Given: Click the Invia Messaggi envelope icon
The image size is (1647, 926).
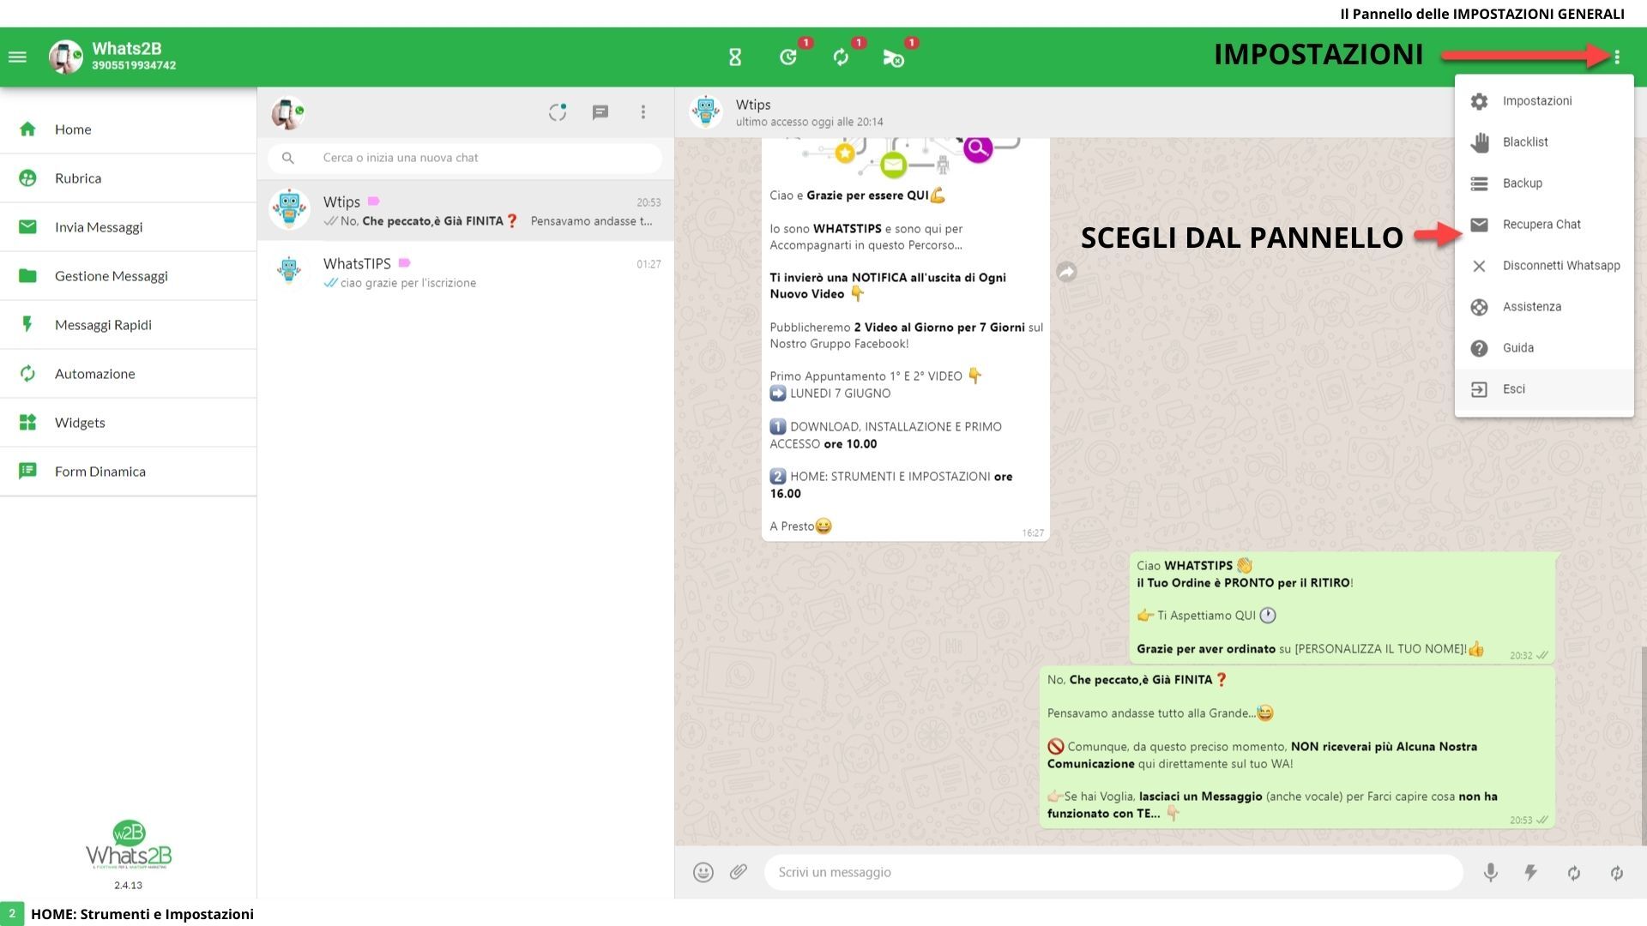Looking at the screenshot, I should (27, 227).
